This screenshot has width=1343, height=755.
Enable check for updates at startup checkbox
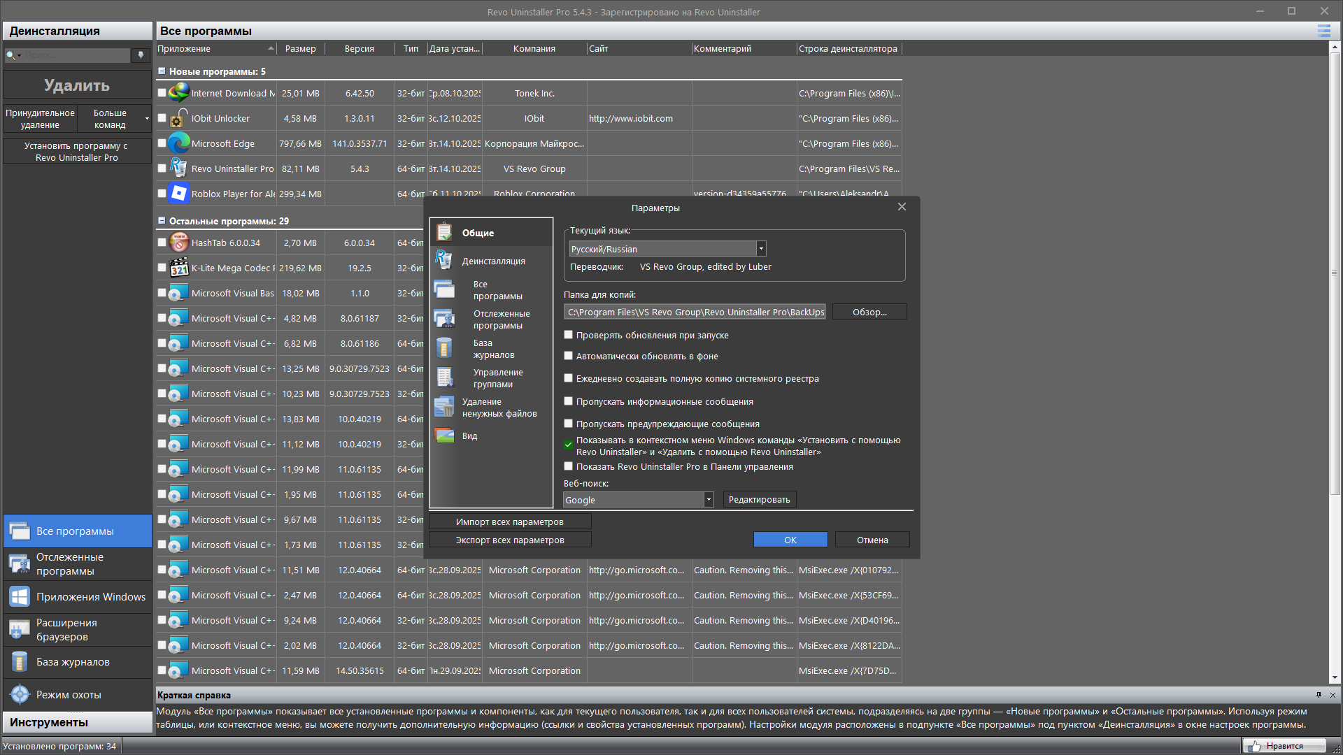[569, 335]
